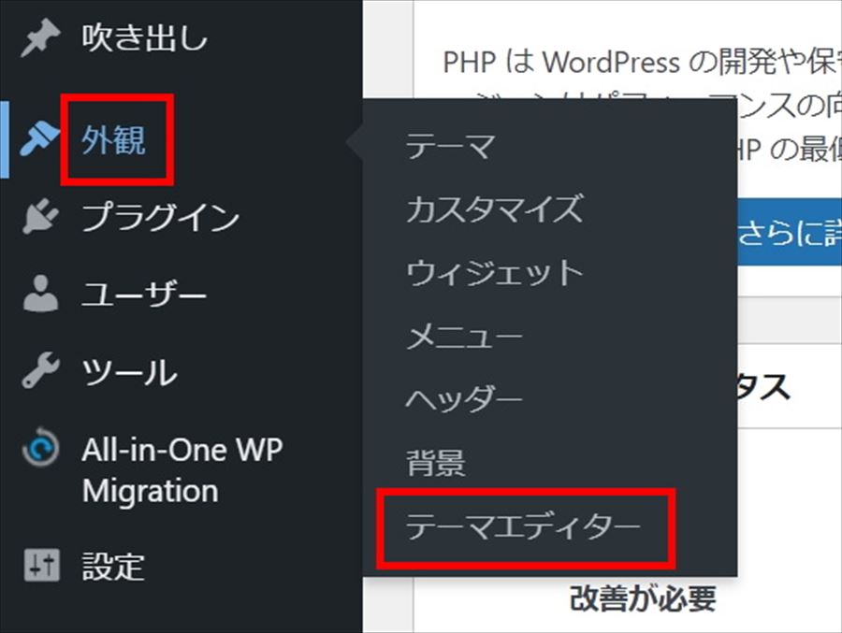The height and width of the screenshot is (633, 842).
Task: Click the 設定 text label in sidebar
Action: pos(113,566)
